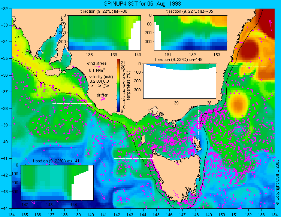Click the wind stress arrow sample in legend
281x217 pixels.
click(x=98, y=67)
